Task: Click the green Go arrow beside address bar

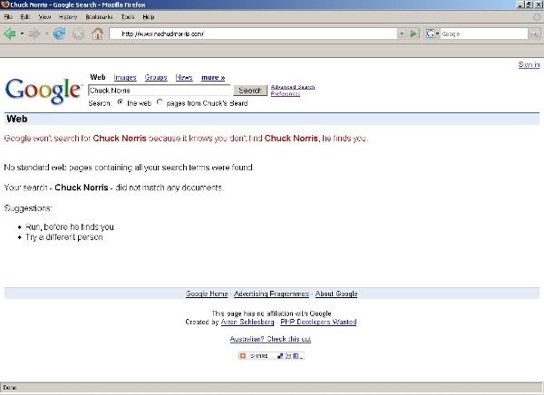Action: (413, 34)
